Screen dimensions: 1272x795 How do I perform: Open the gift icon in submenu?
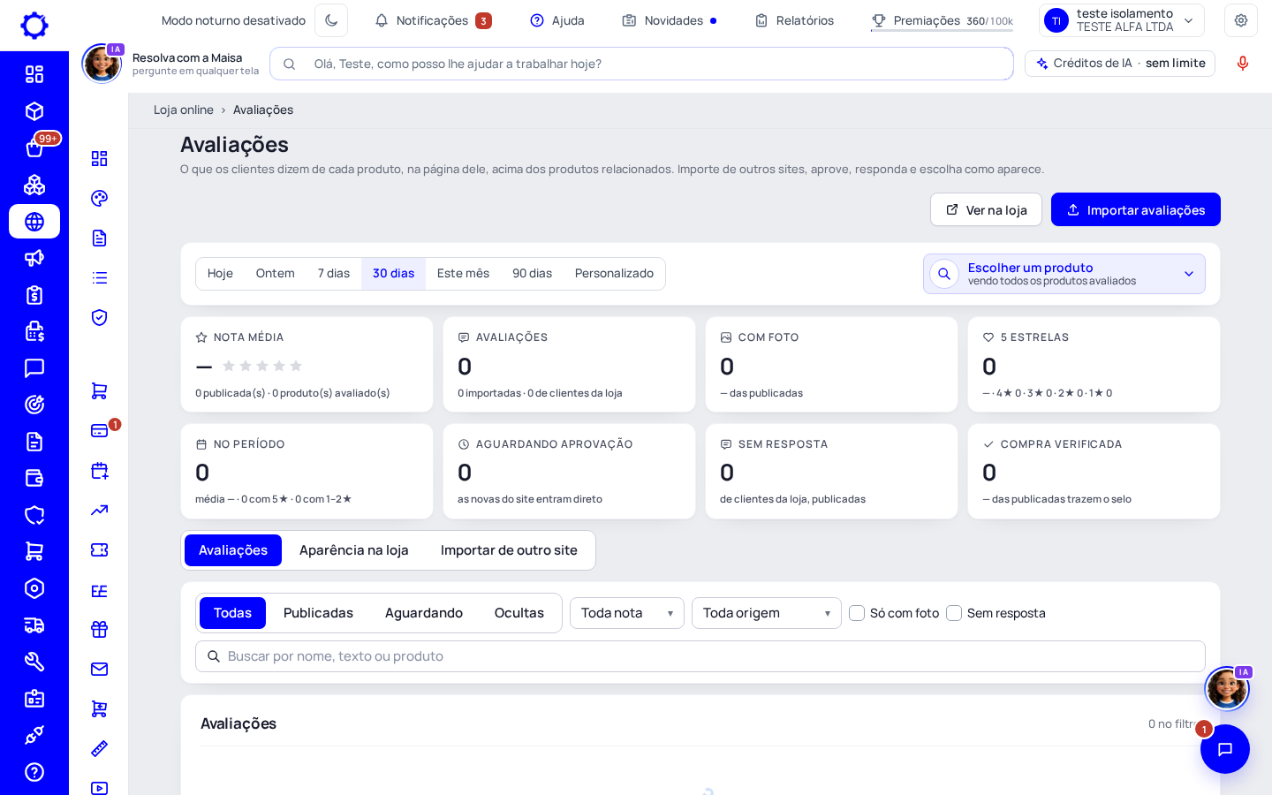pos(99,629)
